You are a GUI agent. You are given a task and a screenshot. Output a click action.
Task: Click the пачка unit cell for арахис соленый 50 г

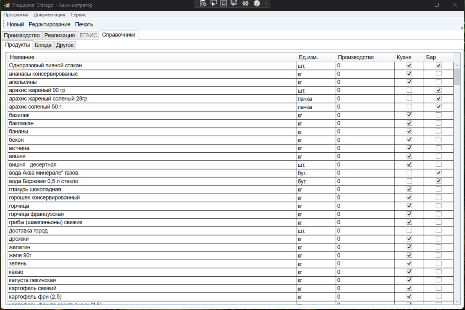(x=316, y=107)
